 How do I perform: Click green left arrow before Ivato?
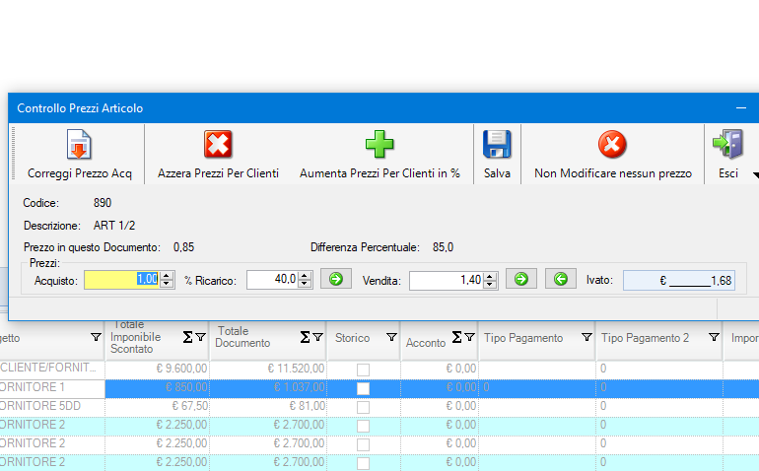tap(561, 280)
